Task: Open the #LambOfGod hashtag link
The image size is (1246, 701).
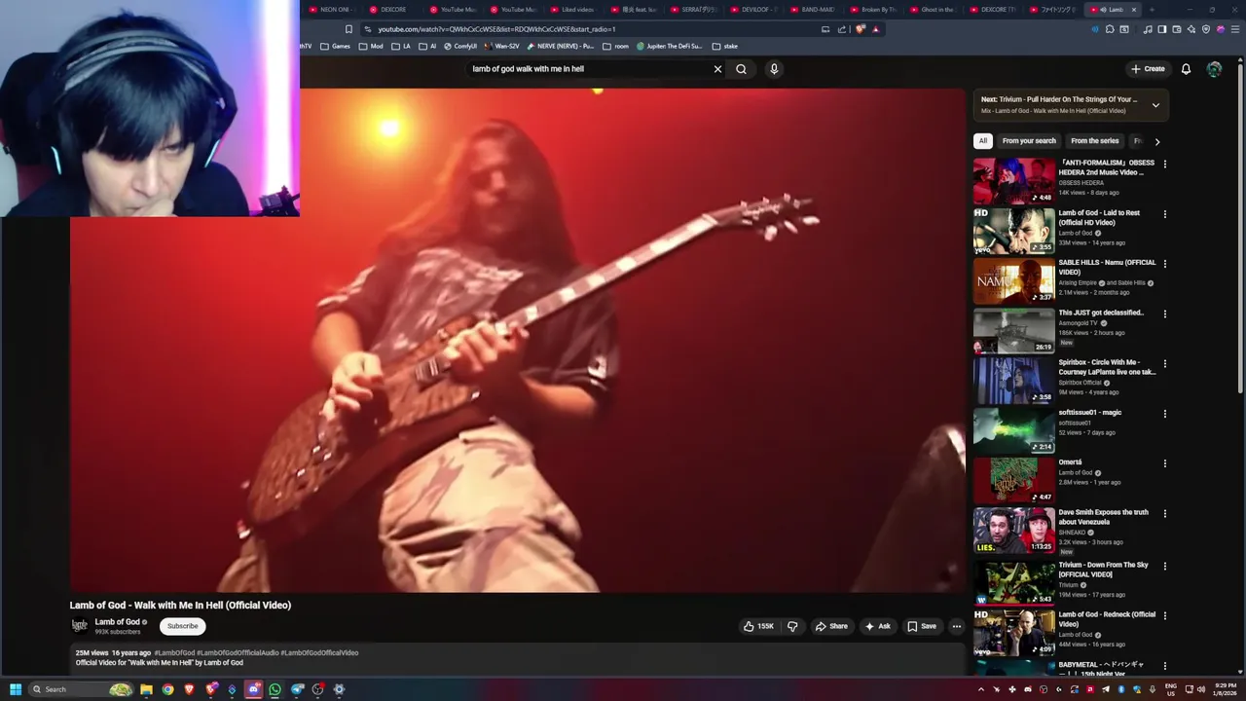Action: [x=174, y=653]
